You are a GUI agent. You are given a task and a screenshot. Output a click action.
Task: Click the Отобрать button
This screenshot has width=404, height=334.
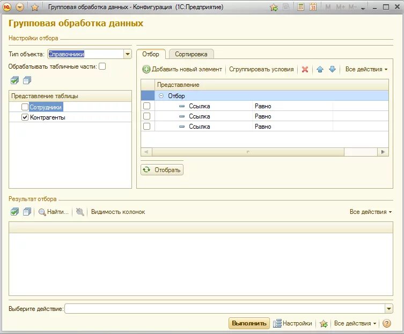(162, 170)
